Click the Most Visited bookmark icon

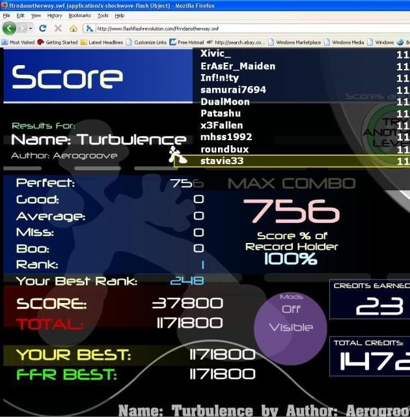click(5, 42)
